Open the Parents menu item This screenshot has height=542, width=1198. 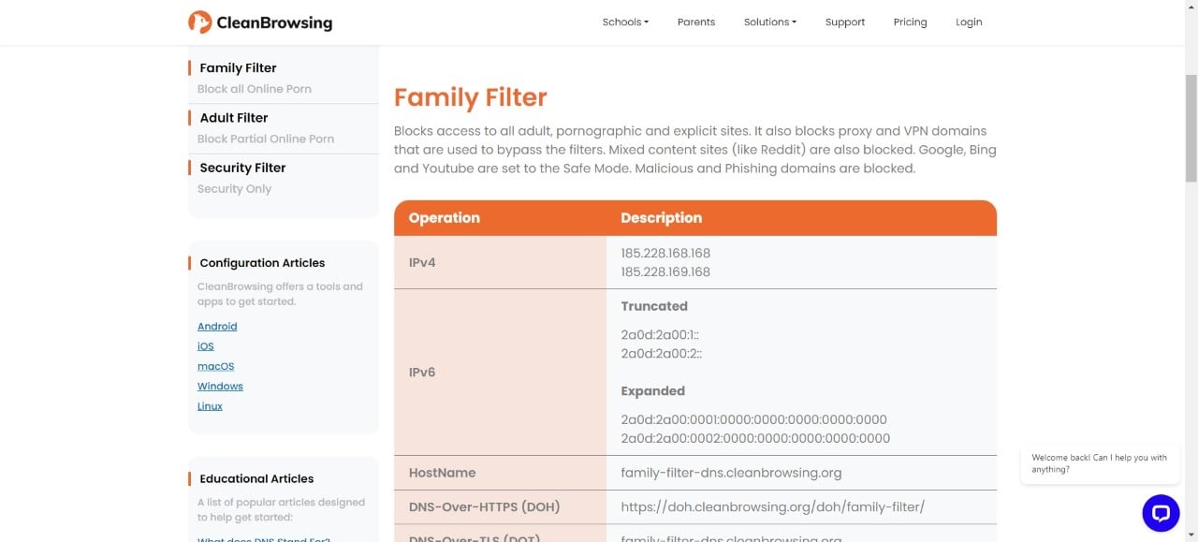pyautogui.click(x=695, y=22)
